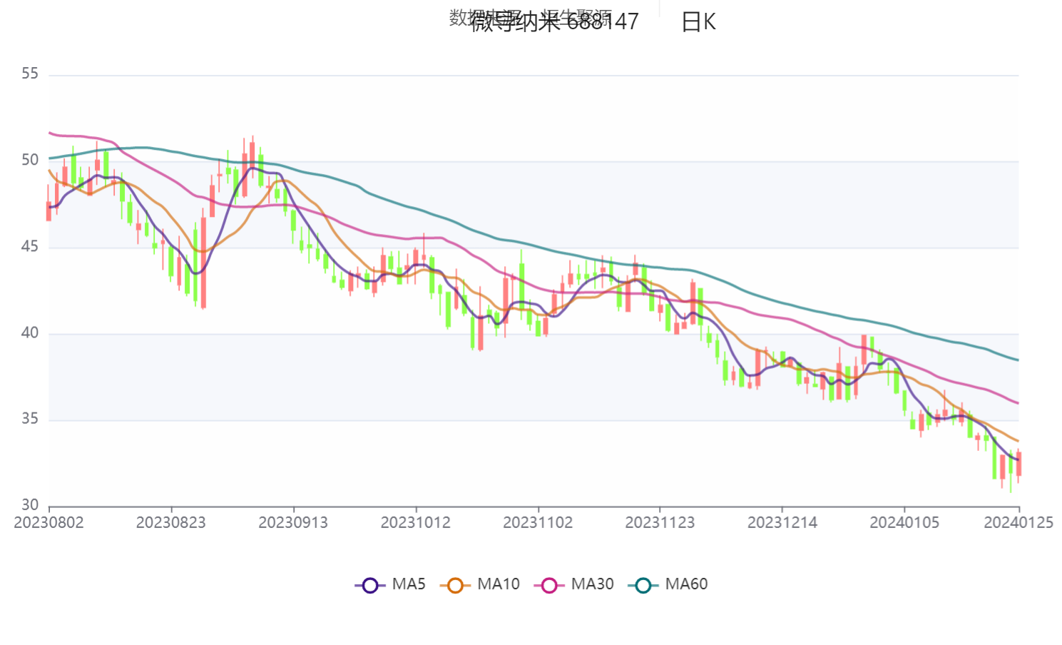Click the 20231123 date axis label
The image size is (1062, 645).
[660, 522]
